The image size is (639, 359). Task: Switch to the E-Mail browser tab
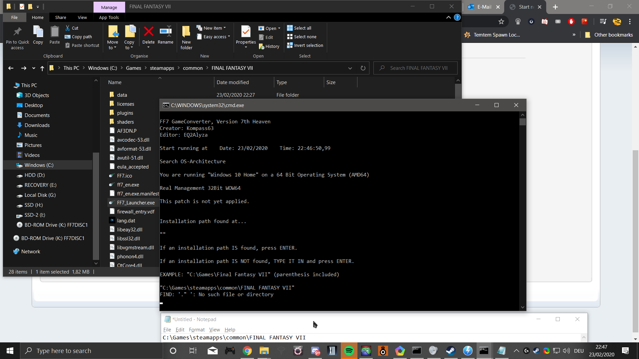tap(483, 7)
